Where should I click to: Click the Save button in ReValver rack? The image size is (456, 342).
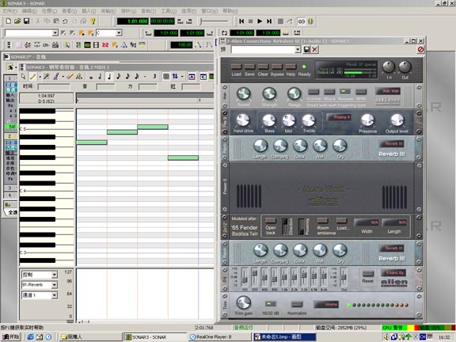(249, 66)
